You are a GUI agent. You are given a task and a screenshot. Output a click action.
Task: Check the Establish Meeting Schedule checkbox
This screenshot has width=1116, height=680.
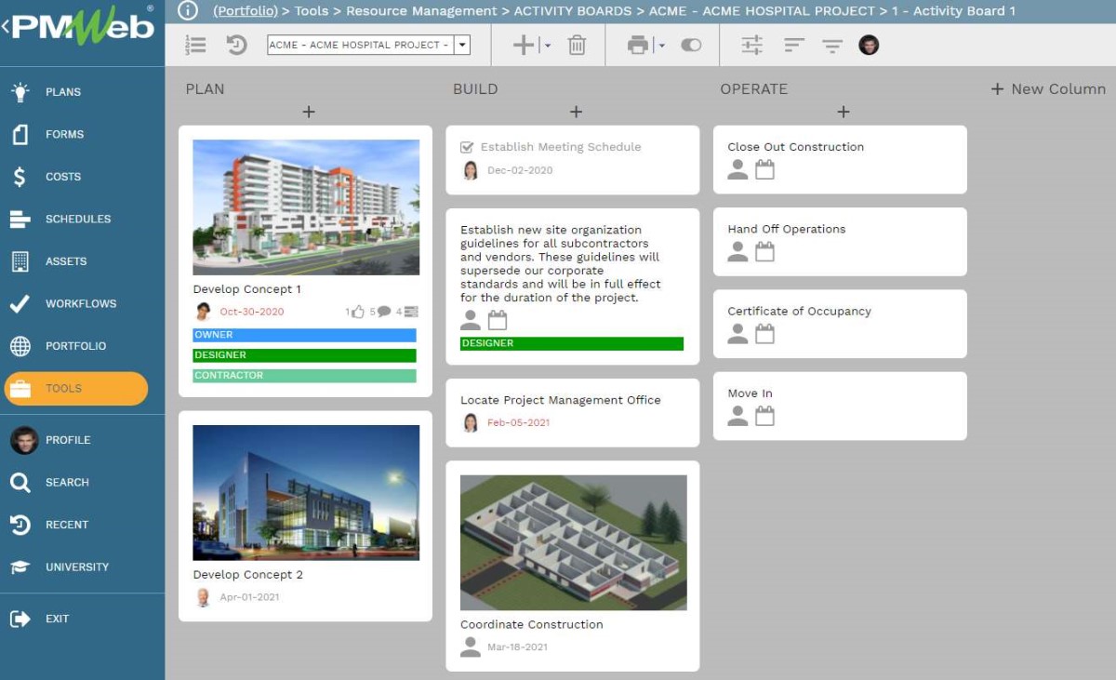pos(467,147)
